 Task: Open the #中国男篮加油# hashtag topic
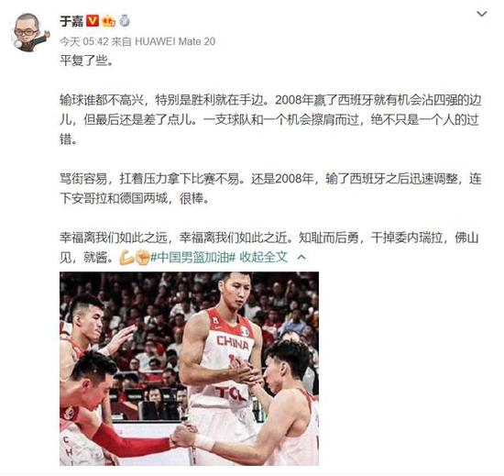[x=193, y=257]
